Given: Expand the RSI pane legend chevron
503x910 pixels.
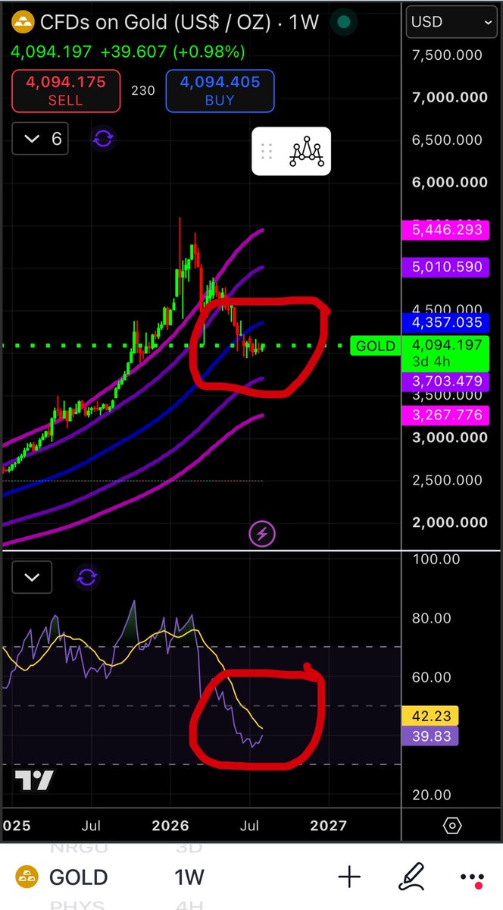Looking at the screenshot, I should 32,577.
